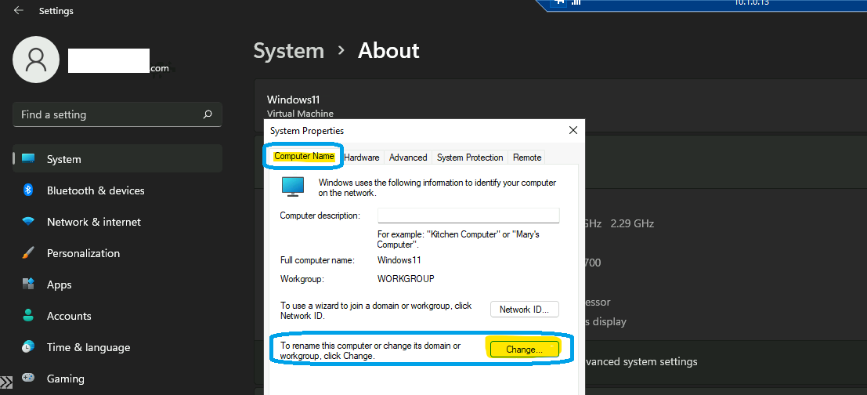Click the computer monitor icon in System Properties
Image resolution: width=867 pixels, height=395 pixels.
point(292,187)
